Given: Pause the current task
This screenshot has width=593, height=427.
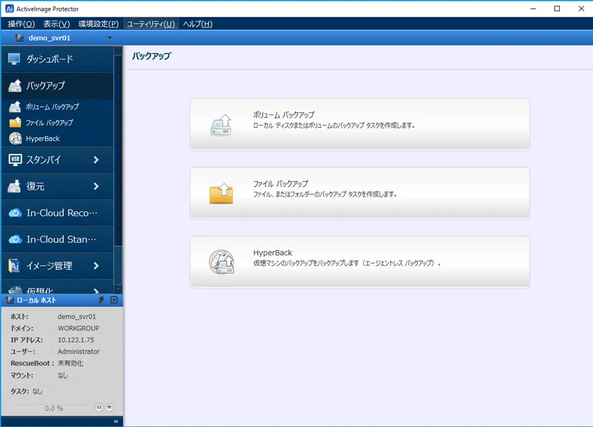Looking at the screenshot, I should click(99, 407).
